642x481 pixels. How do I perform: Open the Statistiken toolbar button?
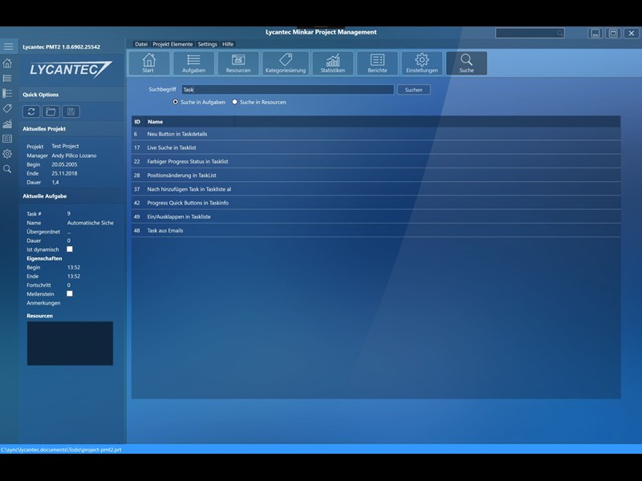pyautogui.click(x=333, y=63)
